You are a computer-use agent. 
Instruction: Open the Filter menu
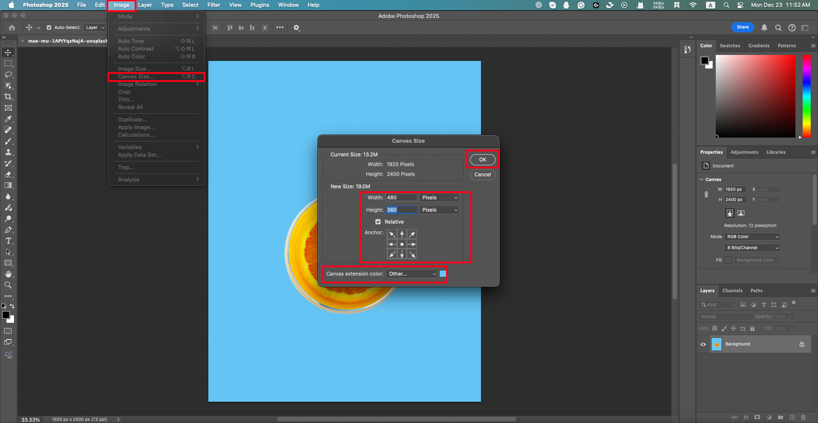tap(213, 5)
